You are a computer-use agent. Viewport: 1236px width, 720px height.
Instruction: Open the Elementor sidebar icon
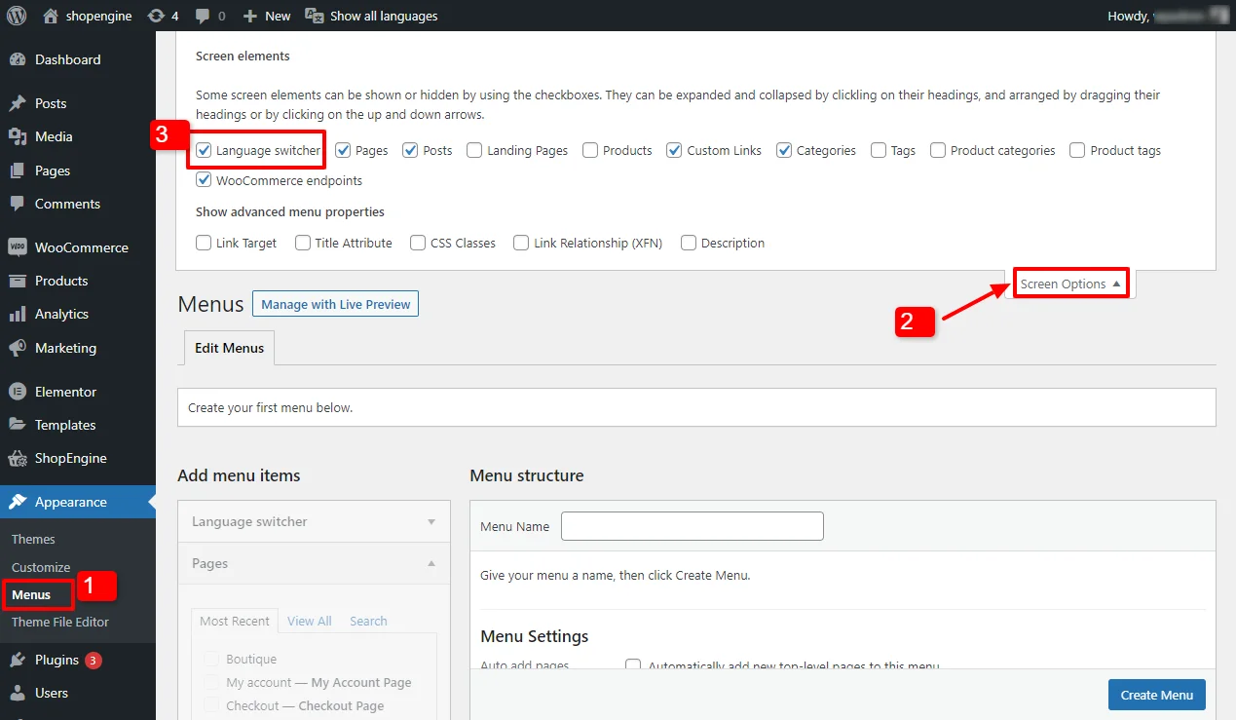click(x=18, y=392)
